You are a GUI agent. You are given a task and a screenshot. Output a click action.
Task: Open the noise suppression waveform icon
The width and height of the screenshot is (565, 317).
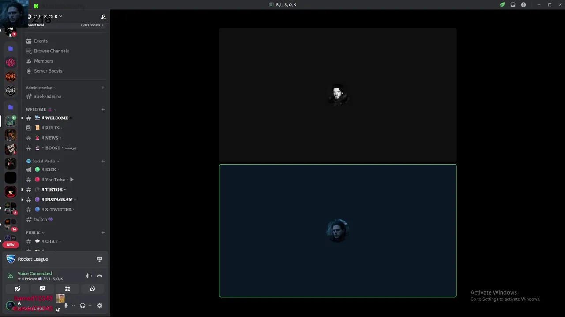[89, 276]
